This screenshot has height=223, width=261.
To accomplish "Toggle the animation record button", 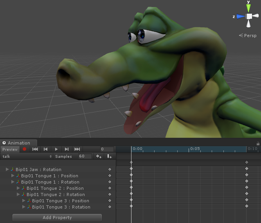I will tap(25, 149).
